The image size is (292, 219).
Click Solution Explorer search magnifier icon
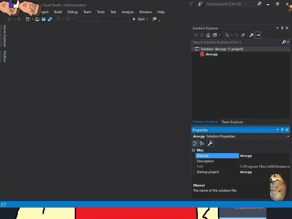(x=284, y=42)
